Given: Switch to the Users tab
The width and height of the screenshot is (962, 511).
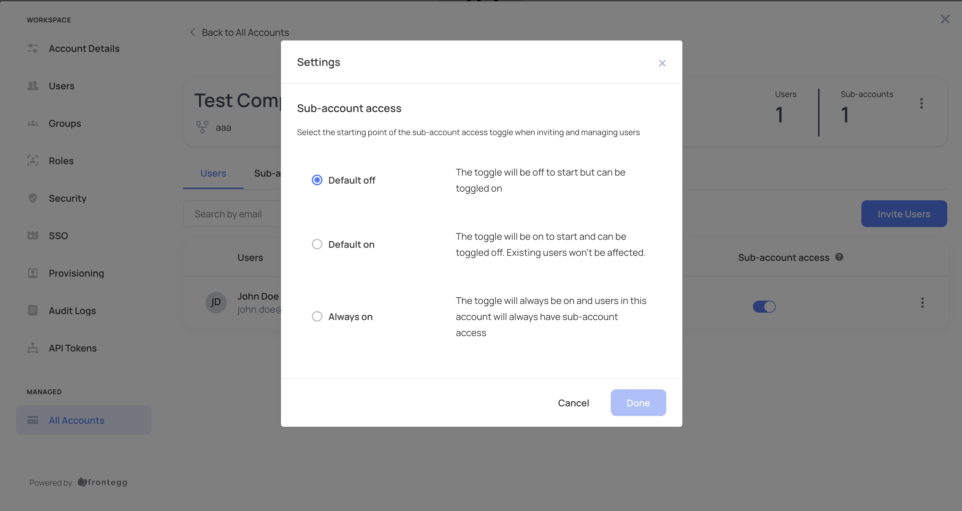Looking at the screenshot, I should [x=213, y=174].
